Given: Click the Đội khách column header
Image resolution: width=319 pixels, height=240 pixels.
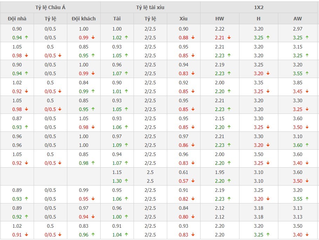Looking at the screenshot, I should 83,19.
